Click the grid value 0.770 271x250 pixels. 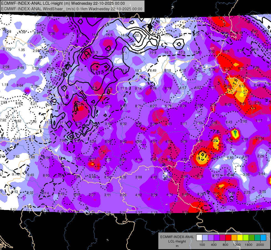(x=7, y=49)
